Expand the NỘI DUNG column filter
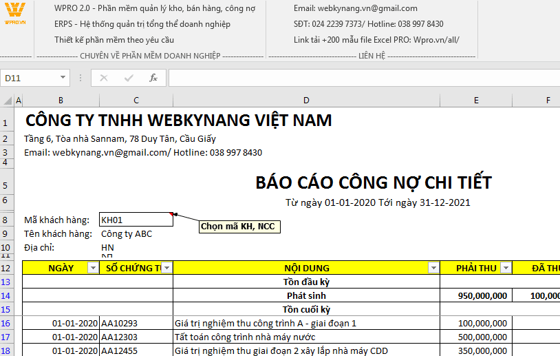Image resolution: width=560 pixels, height=356 pixels. tap(433, 268)
